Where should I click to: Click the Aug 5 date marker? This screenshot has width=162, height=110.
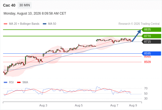[x=79, y=105]
